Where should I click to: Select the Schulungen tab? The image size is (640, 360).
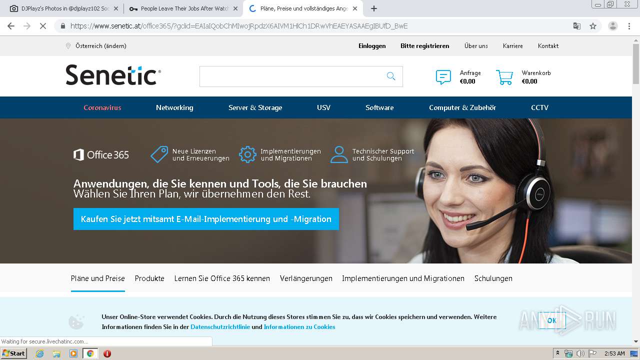coord(493,278)
